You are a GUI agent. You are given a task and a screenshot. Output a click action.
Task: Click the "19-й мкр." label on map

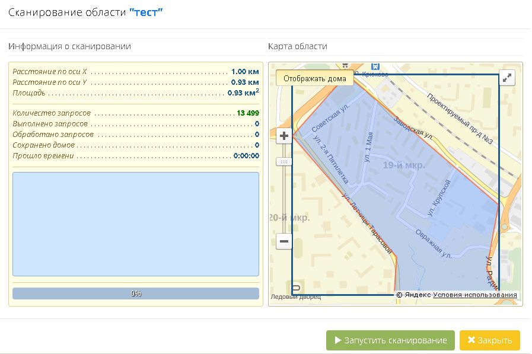click(404, 165)
